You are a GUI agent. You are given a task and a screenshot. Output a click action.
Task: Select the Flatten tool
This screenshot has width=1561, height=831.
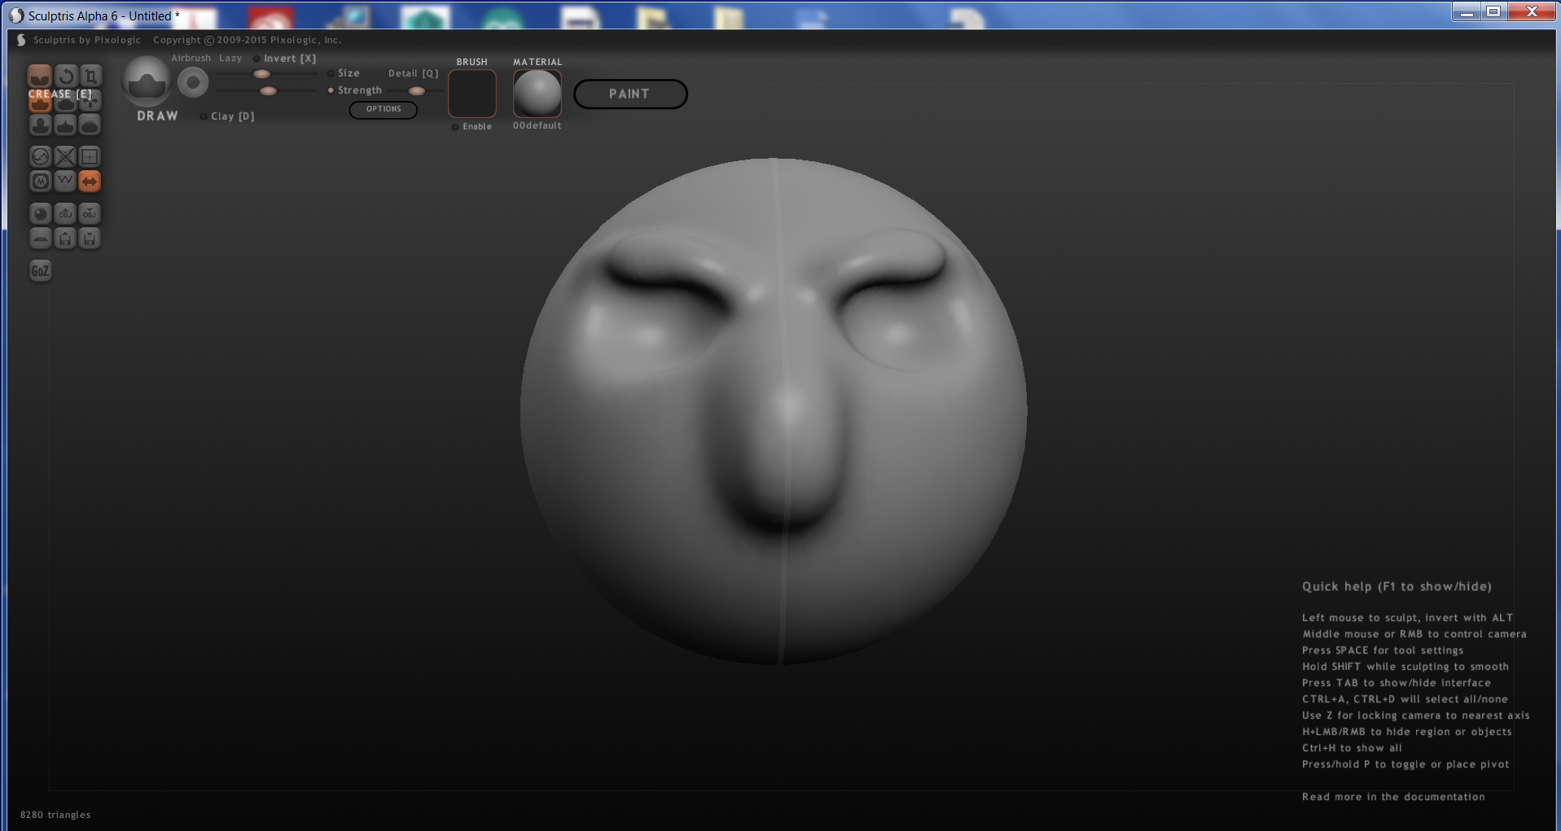(66, 101)
